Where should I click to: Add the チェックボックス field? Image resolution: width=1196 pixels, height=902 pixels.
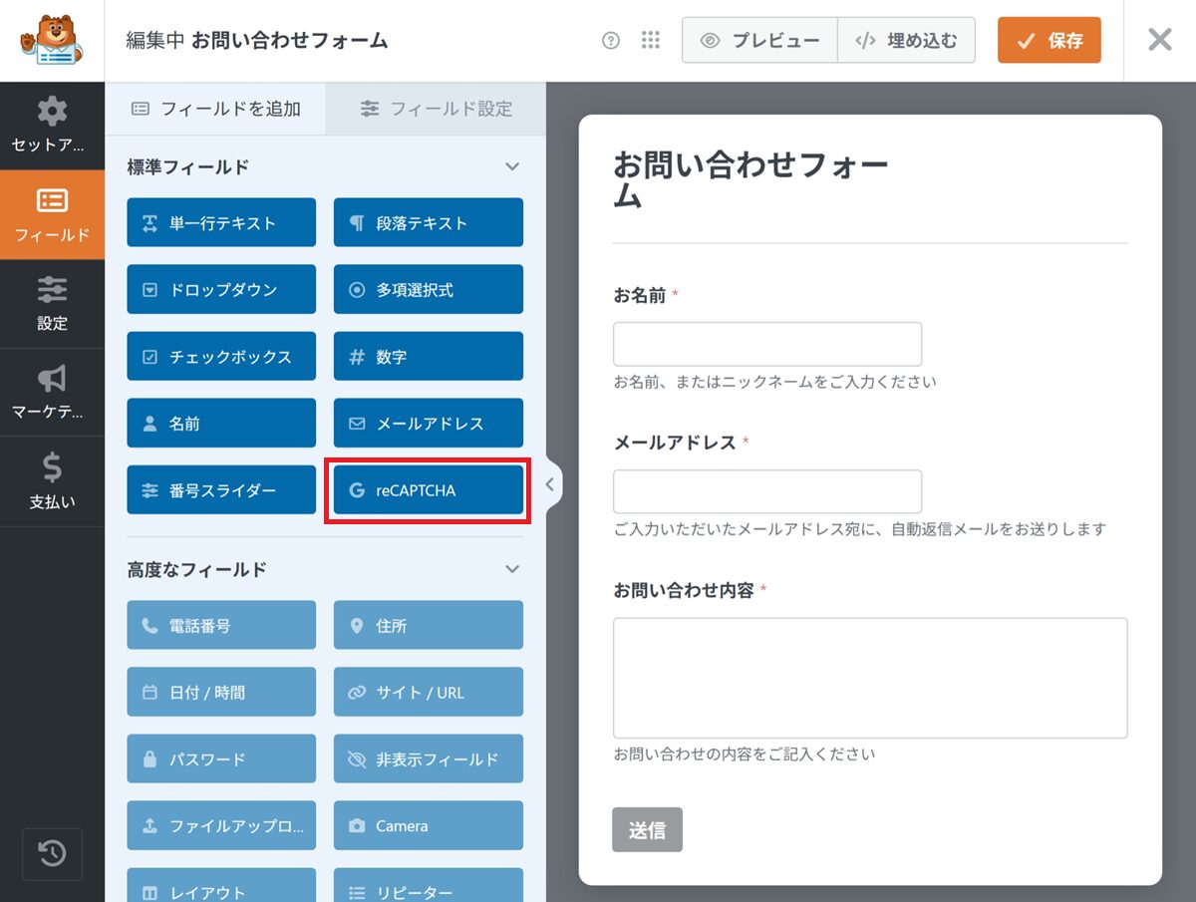coord(221,357)
